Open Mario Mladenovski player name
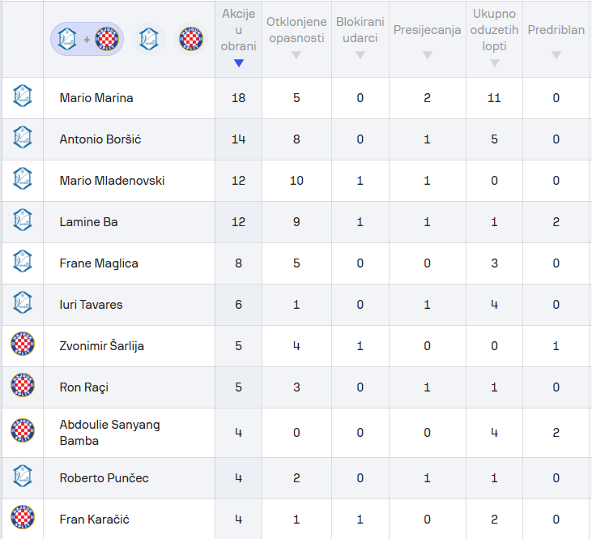Screen dimensions: 592x539 click(112, 181)
